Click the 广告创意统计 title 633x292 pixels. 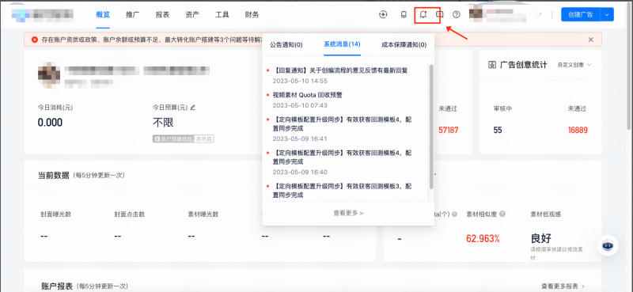click(523, 65)
